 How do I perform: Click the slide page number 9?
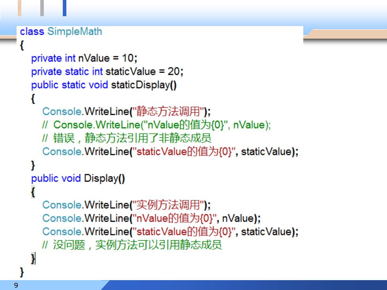(x=16, y=285)
